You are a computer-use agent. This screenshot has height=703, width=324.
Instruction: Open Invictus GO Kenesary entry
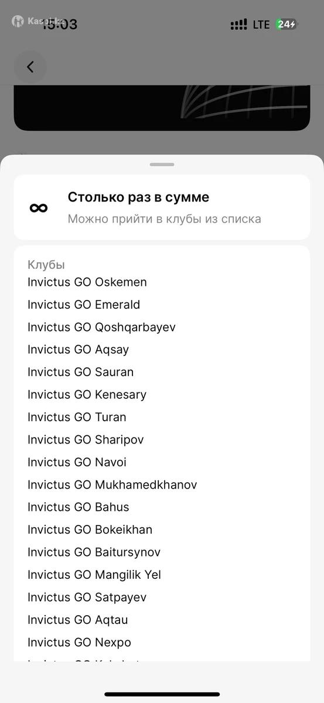[x=87, y=395]
